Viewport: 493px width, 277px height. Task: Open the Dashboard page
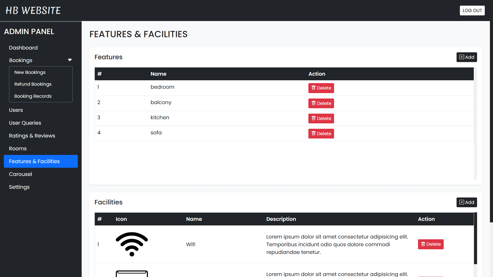[x=23, y=48]
